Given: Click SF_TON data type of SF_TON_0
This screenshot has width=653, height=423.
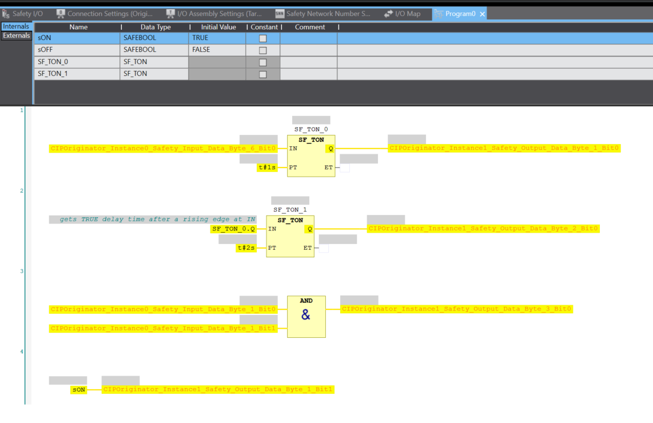Looking at the screenshot, I should (x=154, y=62).
